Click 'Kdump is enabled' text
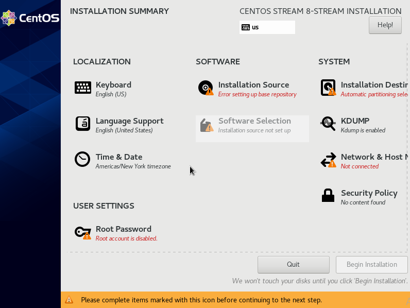The image size is (410, 308). click(x=363, y=130)
